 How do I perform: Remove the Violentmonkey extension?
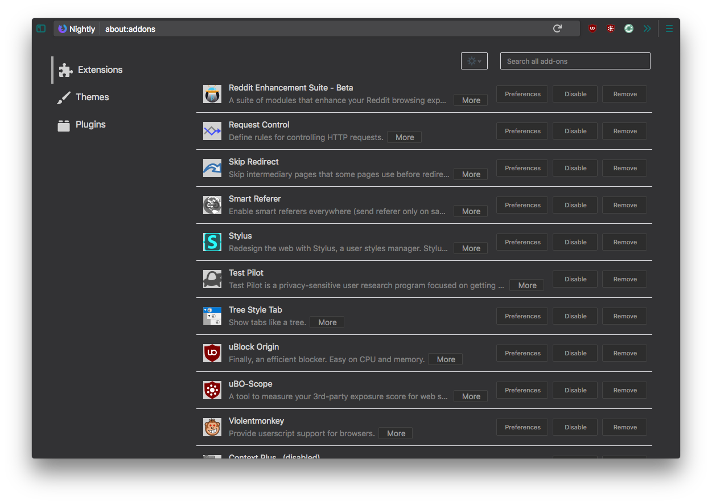point(625,427)
